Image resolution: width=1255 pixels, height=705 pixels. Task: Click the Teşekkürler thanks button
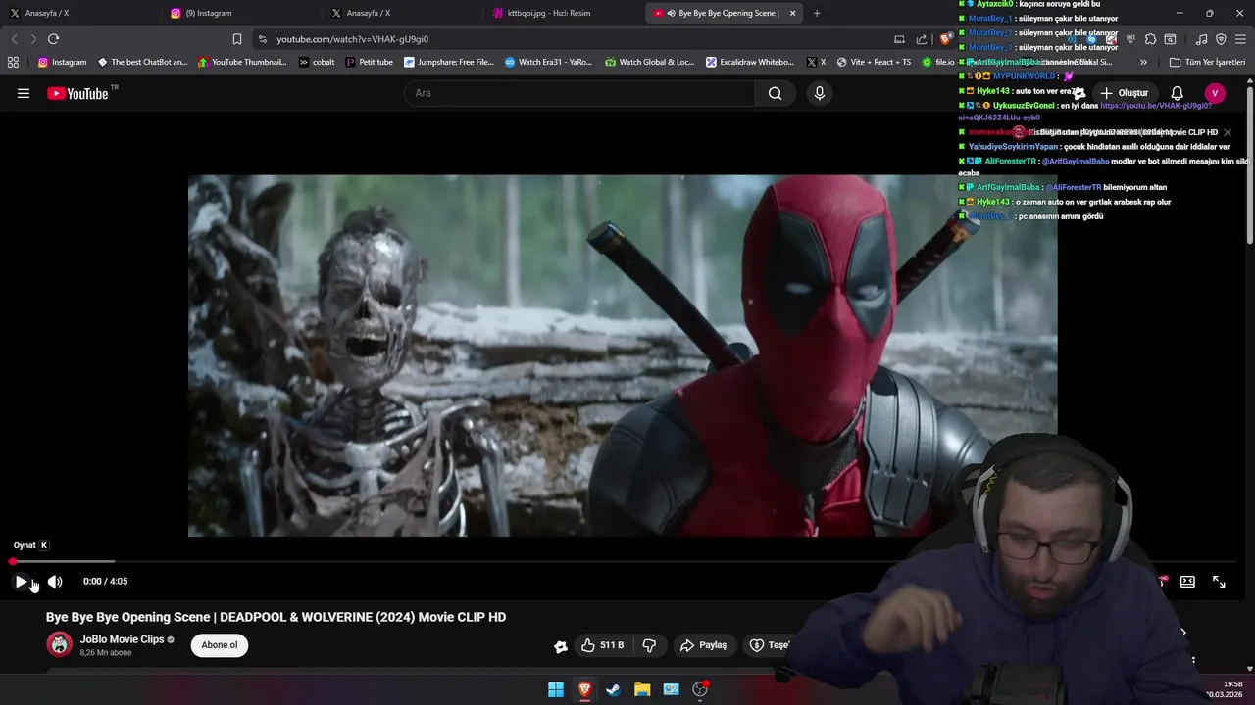[770, 645]
